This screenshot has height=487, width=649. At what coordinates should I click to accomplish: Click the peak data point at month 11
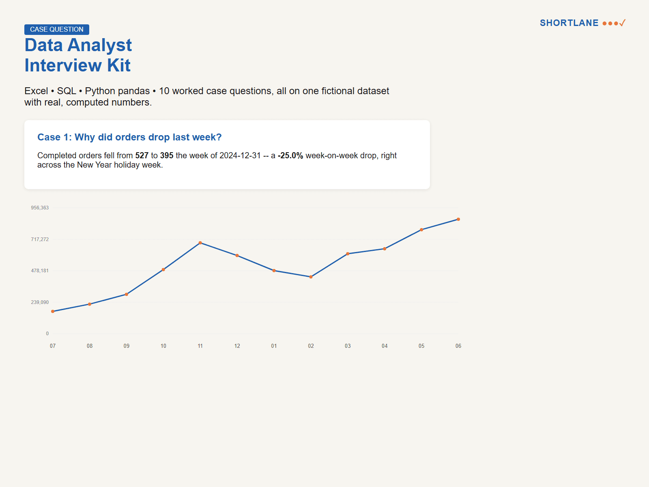tap(200, 243)
